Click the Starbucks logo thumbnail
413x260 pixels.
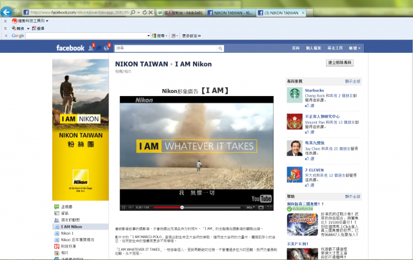pos(294,95)
